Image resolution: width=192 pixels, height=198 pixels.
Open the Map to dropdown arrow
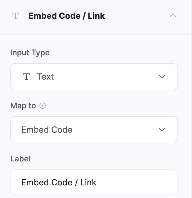pos(162,130)
